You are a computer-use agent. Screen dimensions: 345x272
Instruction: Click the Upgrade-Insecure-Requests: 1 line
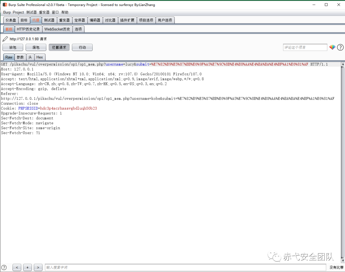[31, 113]
